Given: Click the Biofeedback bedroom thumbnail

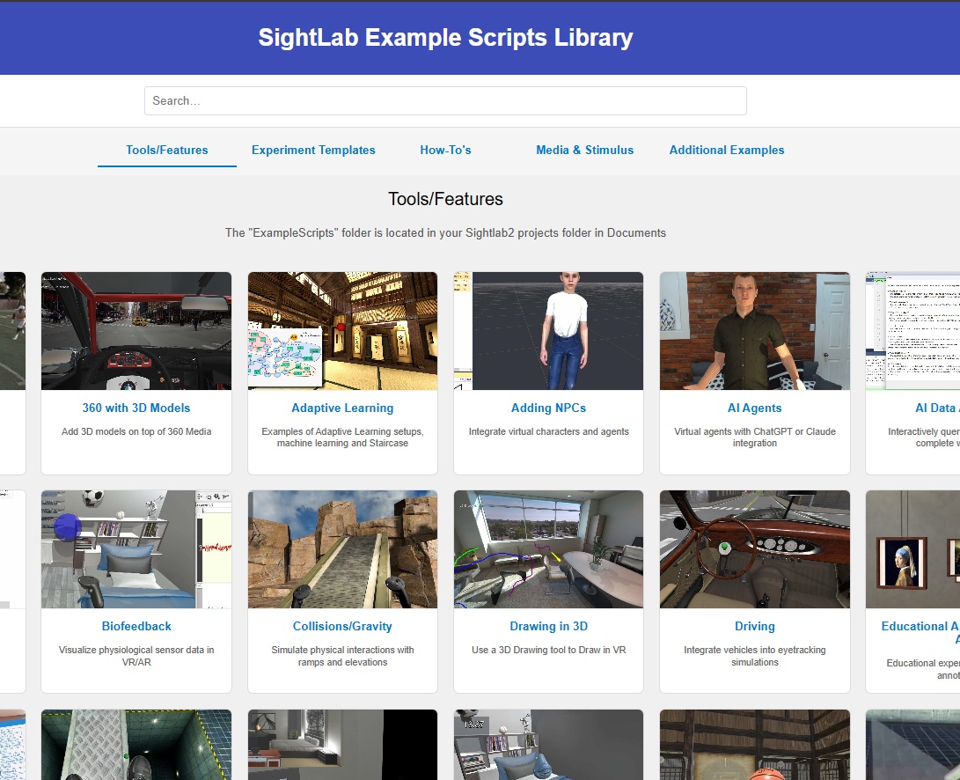Looking at the screenshot, I should [136, 549].
